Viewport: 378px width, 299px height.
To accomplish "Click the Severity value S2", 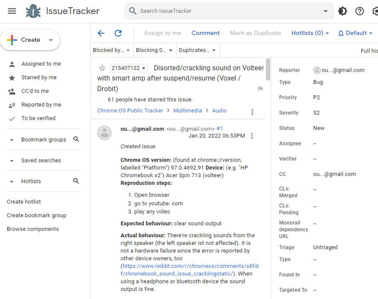I will [x=316, y=113].
